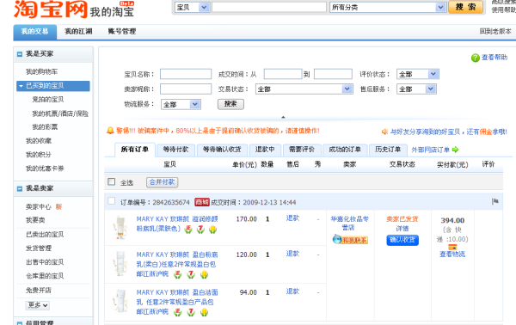The width and height of the screenshot is (516, 325).
Task: Tick the checkbox for order 2842635674
Action: (112, 201)
